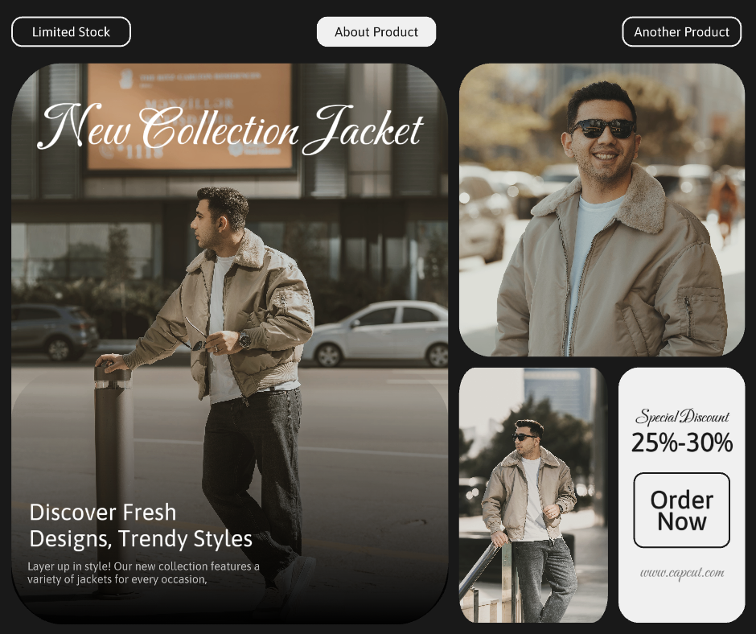Open the photo of man leaning on railing

click(532, 495)
